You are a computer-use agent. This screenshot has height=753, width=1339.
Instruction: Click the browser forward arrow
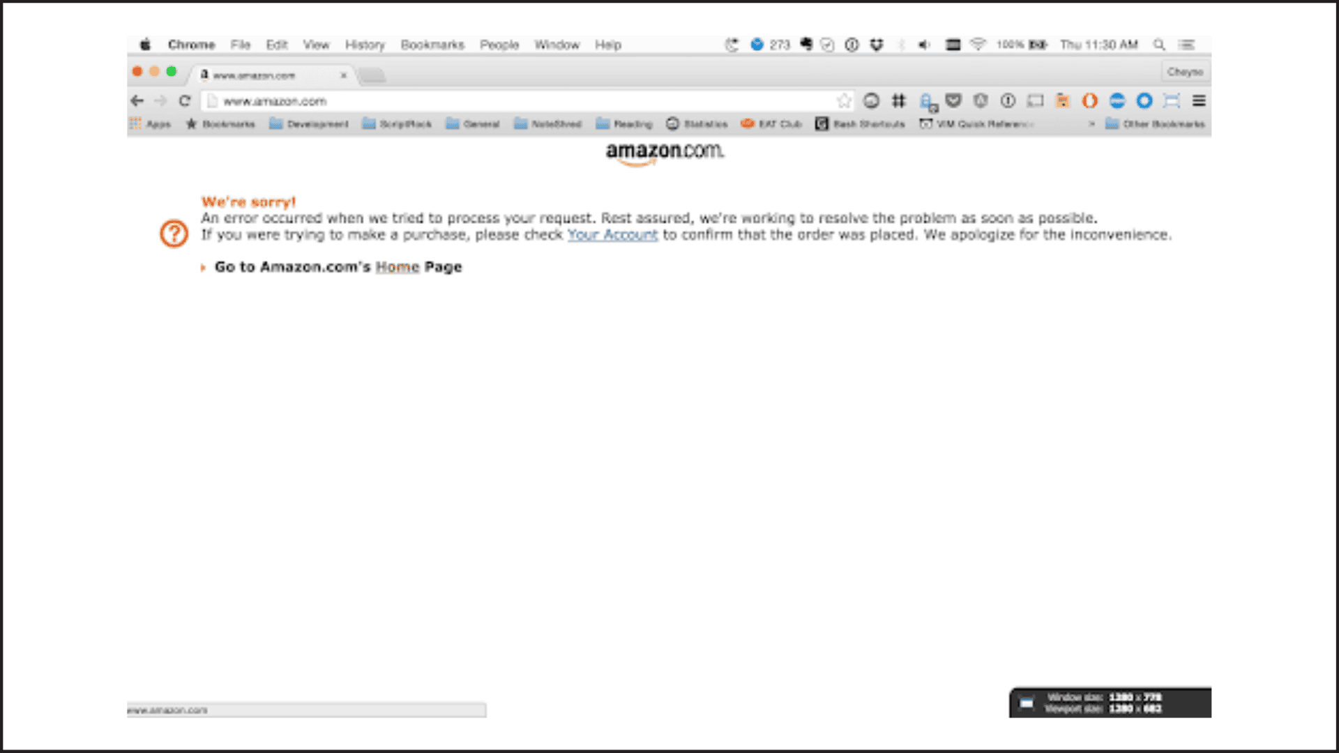point(161,101)
